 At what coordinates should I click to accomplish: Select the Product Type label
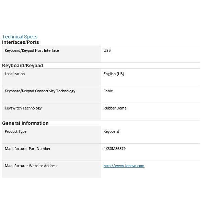point(16,131)
